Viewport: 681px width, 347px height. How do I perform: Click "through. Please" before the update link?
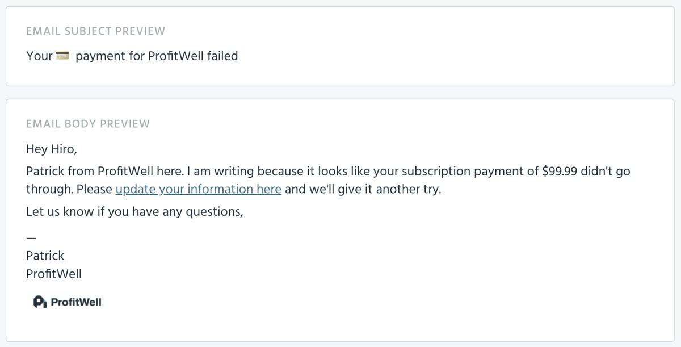coord(69,189)
